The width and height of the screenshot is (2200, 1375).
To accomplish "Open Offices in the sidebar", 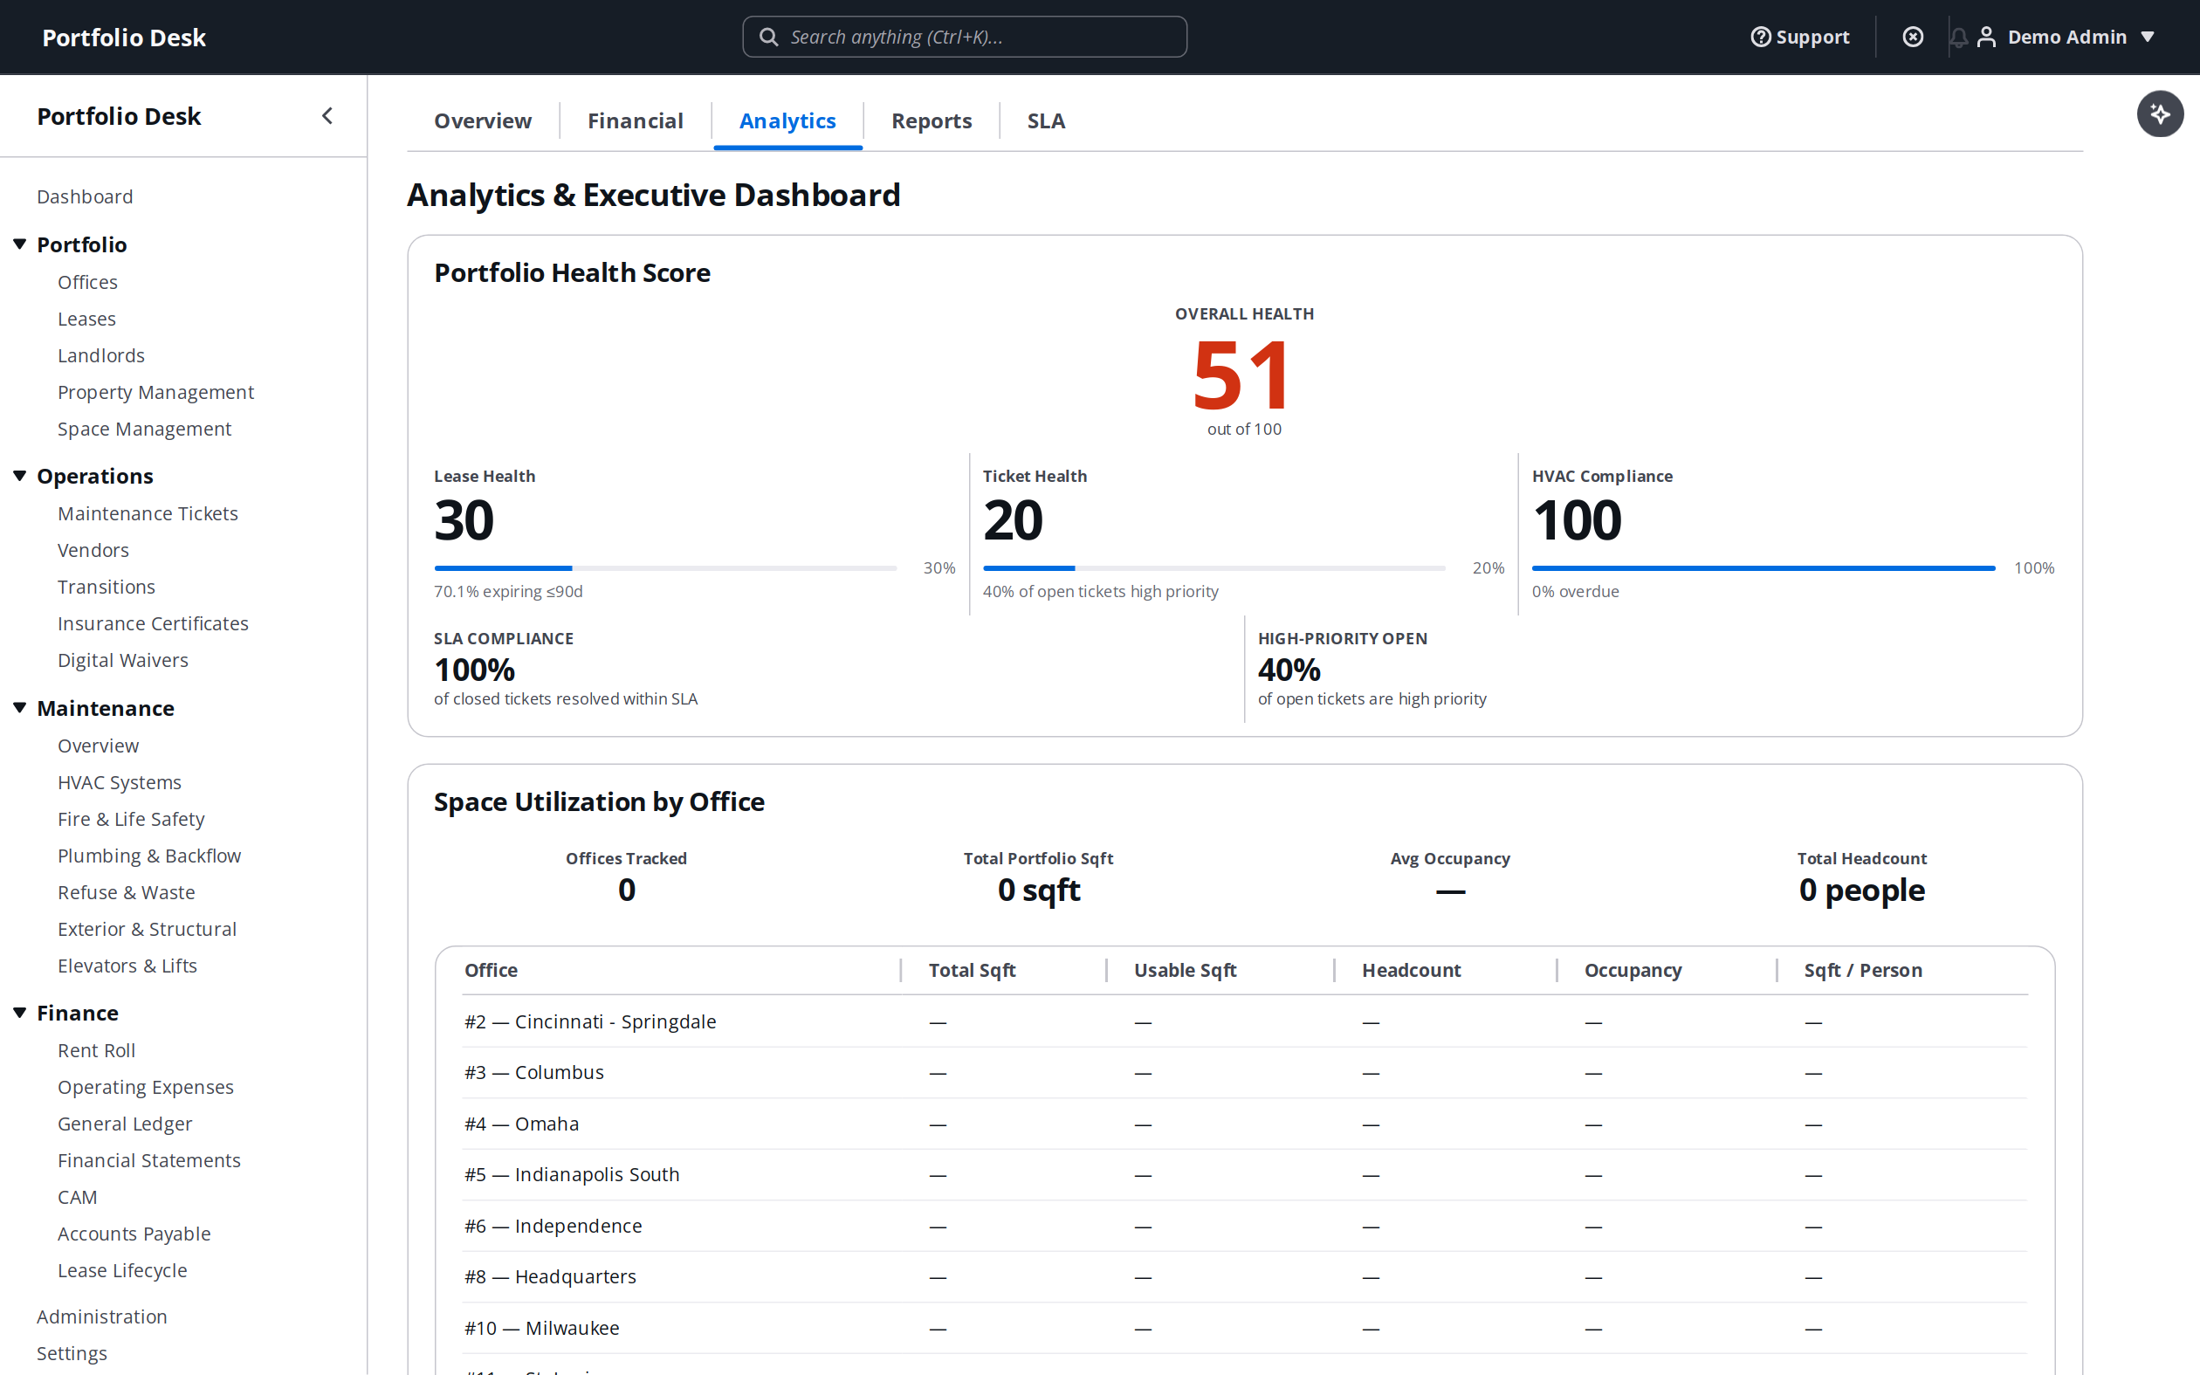I will click(x=87, y=282).
